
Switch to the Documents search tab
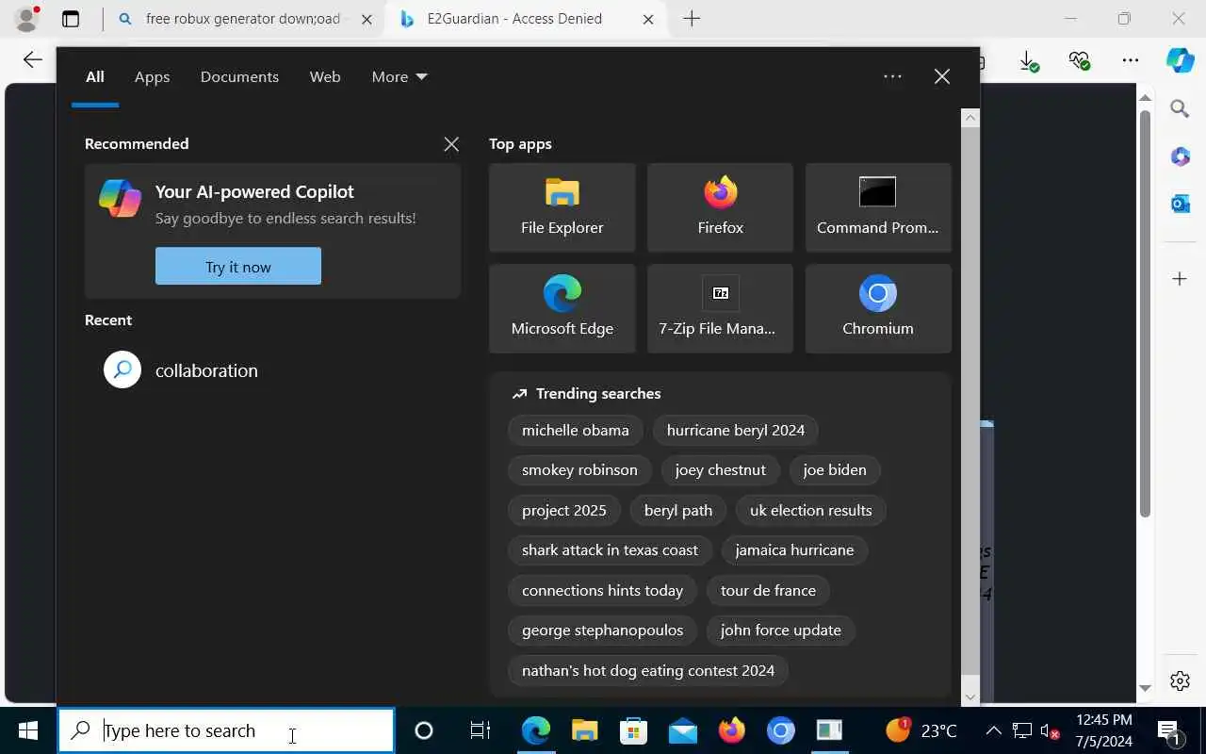tap(239, 77)
